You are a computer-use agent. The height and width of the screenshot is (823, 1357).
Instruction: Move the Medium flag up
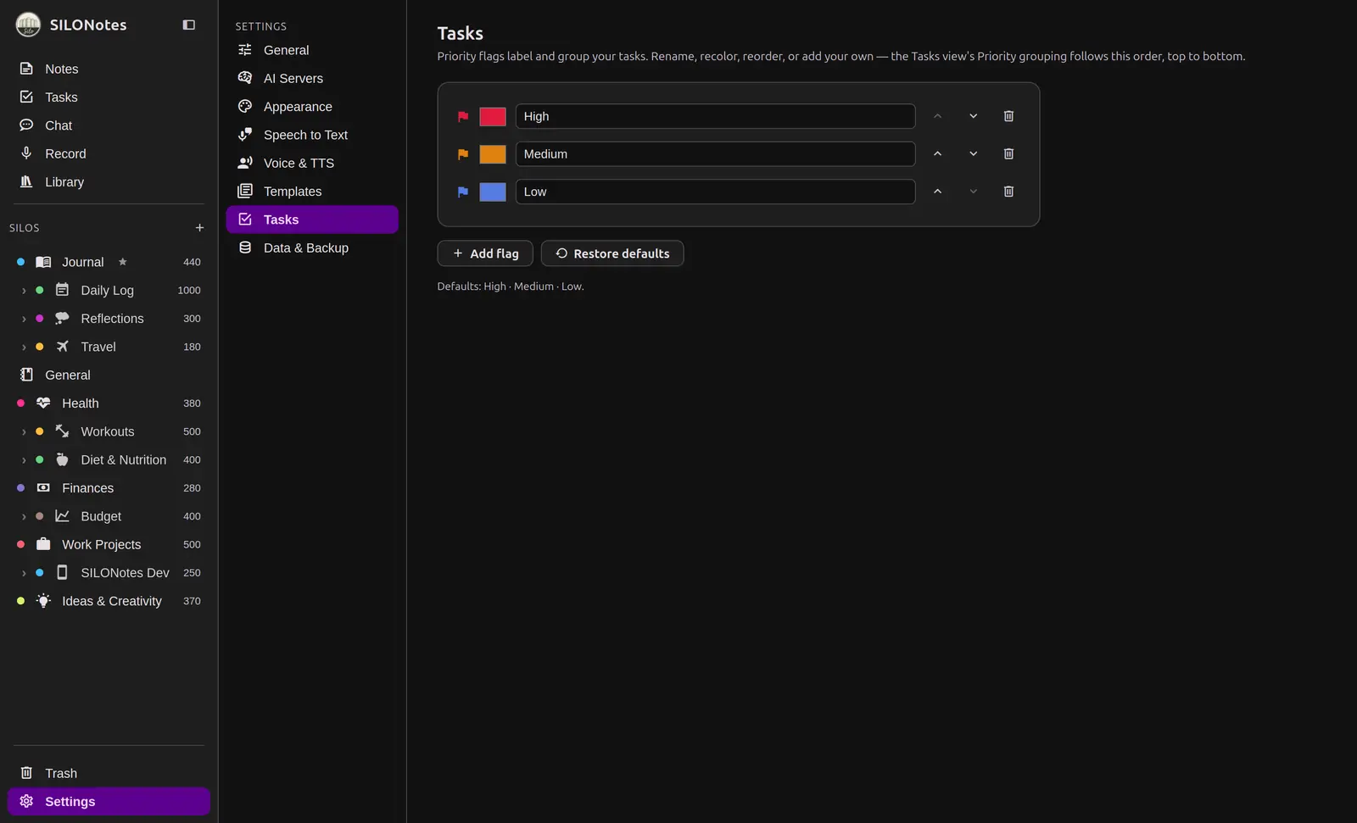tap(937, 154)
